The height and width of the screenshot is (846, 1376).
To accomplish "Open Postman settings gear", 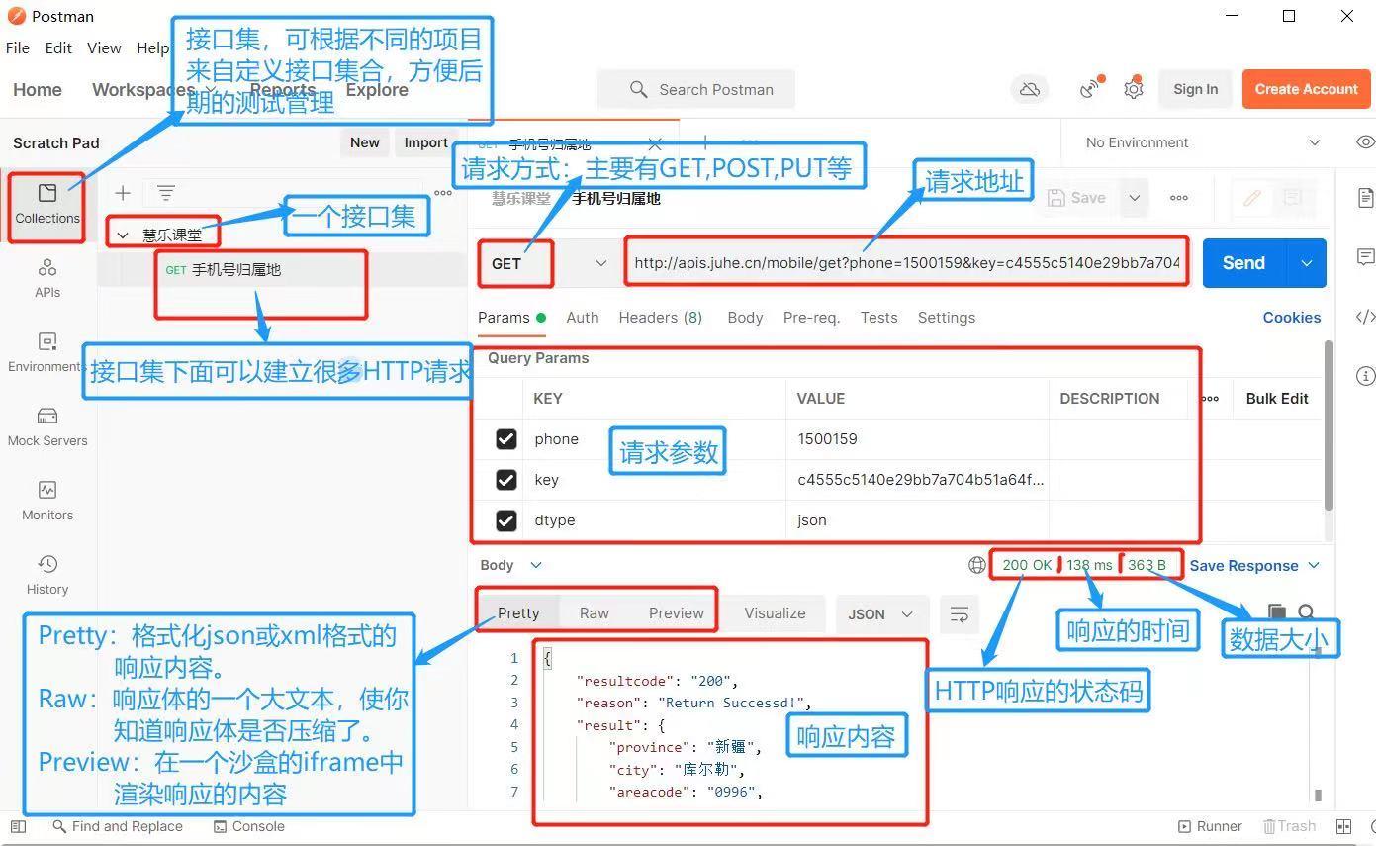I will (1134, 88).
